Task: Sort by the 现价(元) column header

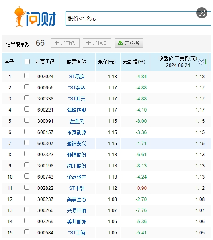Action: tap(107, 62)
